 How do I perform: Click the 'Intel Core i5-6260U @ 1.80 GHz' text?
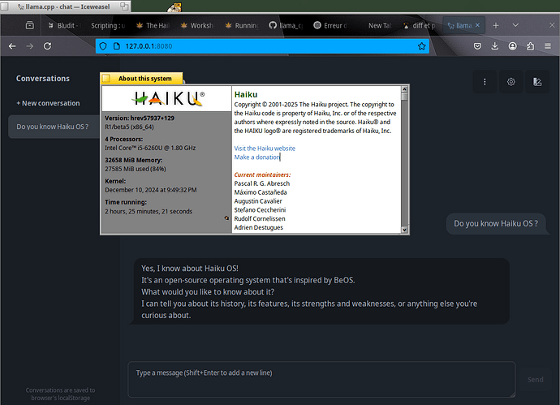pos(150,148)
